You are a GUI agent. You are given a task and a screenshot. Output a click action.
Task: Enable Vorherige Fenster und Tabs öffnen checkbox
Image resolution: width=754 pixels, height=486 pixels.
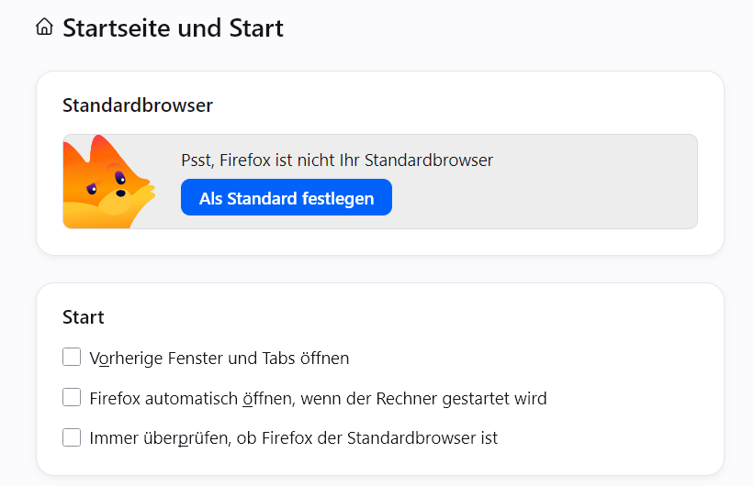[x=72, y=357]
